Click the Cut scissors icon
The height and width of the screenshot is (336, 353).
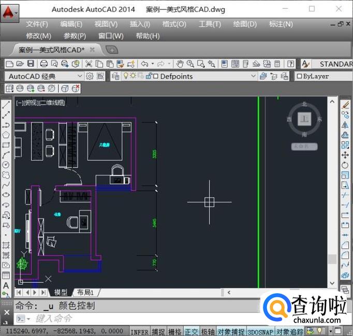point(89,63)
